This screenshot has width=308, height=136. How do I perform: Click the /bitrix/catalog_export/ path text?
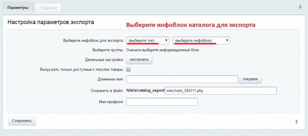click(x=145, y=91)
